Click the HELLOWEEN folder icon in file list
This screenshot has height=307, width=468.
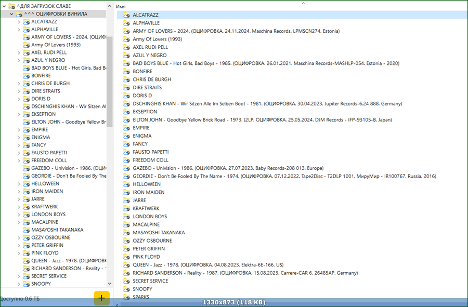click(x=126, y=184)
